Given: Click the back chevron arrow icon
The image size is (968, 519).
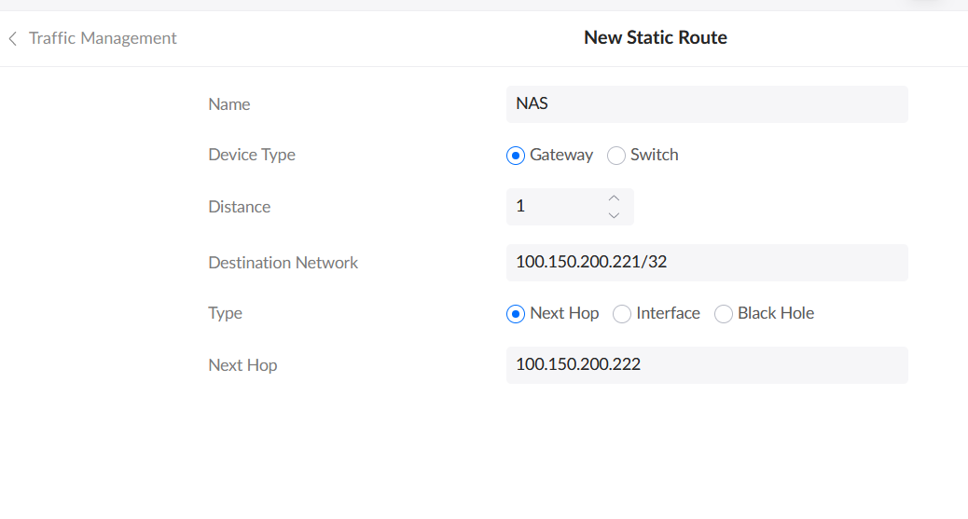Looking at the screenshot, I should (13, 38).
